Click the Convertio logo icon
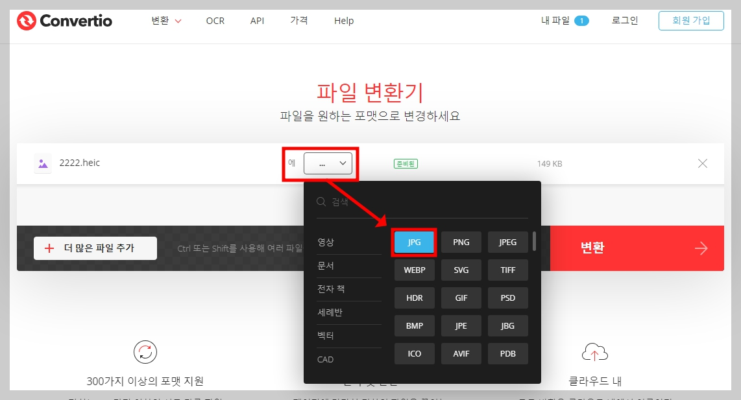The image size is (741, 400). 25,20
